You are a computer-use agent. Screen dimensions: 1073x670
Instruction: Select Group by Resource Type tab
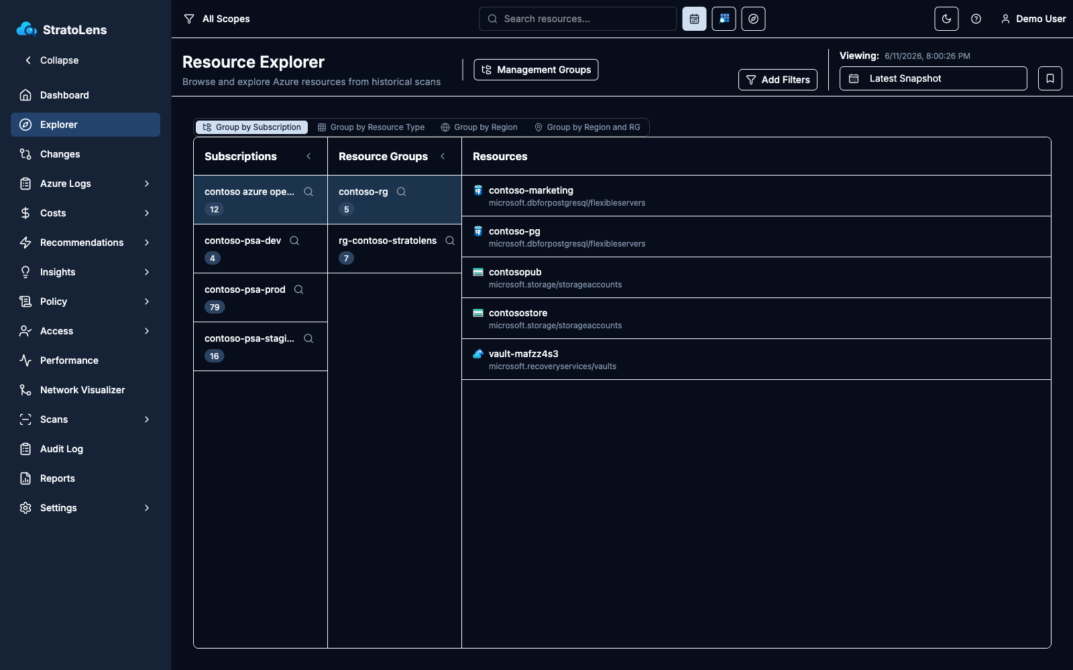(371, 127)
